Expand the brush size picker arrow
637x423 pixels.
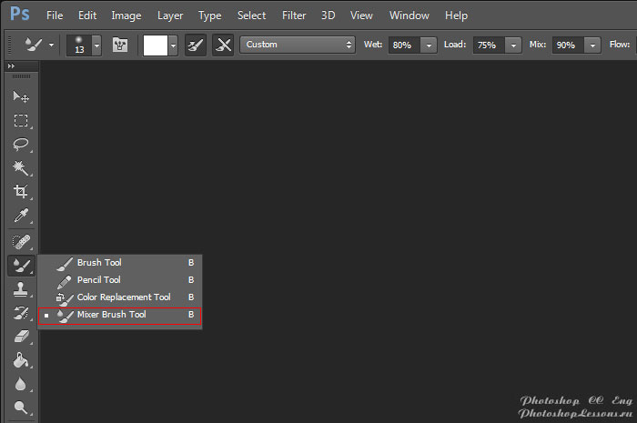click(96, 45)
